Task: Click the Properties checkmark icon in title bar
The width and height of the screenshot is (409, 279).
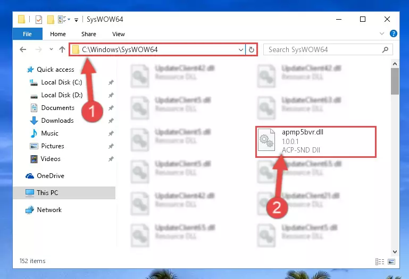Action: (x=39, y=19)
